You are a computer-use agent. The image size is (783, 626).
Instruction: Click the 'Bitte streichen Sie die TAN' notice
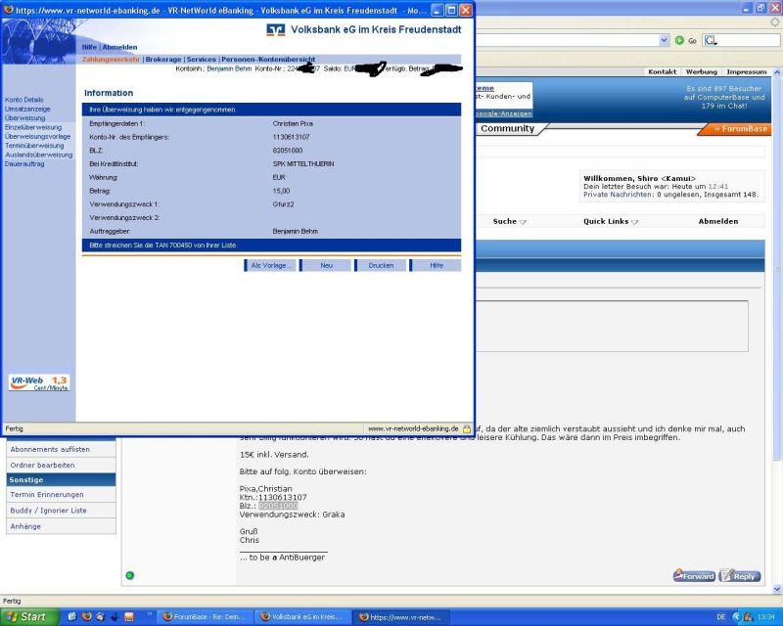(163, 246)
